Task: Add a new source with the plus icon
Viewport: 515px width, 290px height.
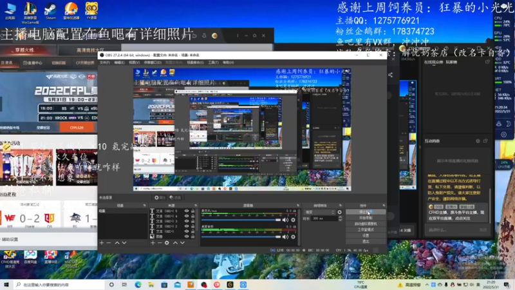Action: [x=153, y=243]
